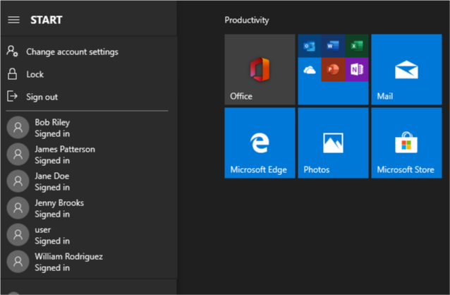The width and height of the screenshot is (450, 295).
Task: Collapse the Start hamburger menu icon
Action: pyautogui.click(x=14, y=20)
